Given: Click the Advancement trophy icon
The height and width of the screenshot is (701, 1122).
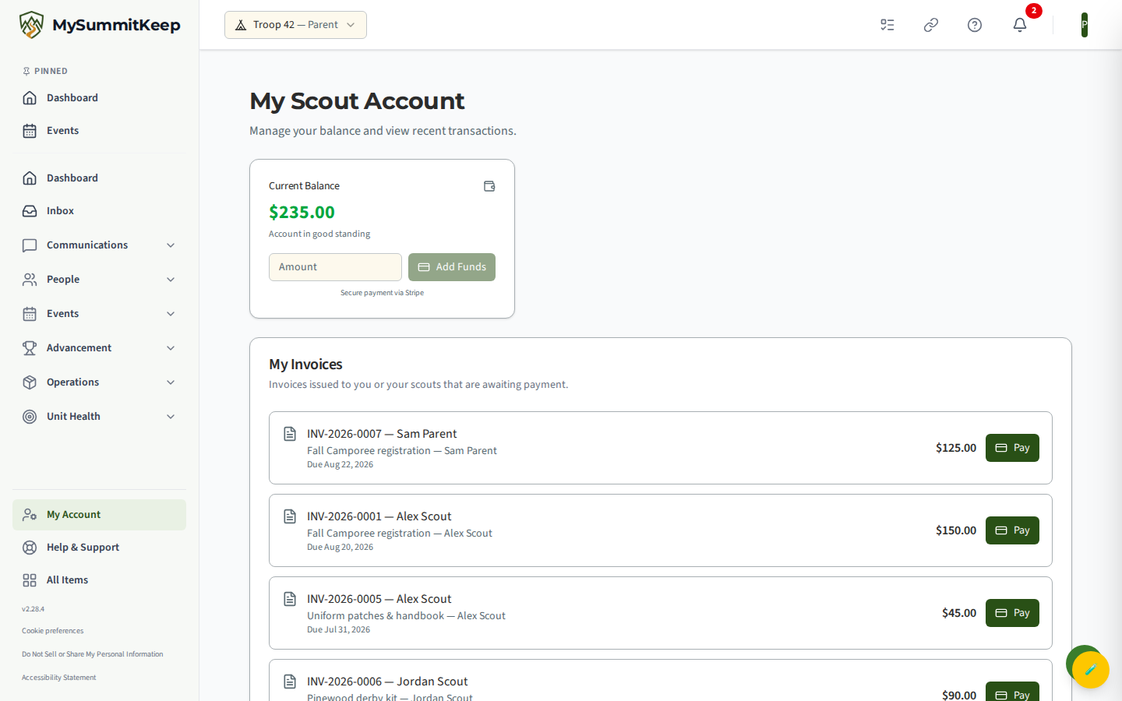Looking at the screenshot, I should point(30,348).
